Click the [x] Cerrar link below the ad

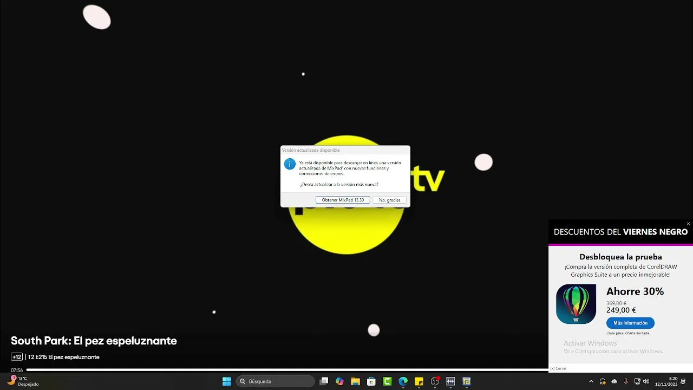tap(558, 368)
